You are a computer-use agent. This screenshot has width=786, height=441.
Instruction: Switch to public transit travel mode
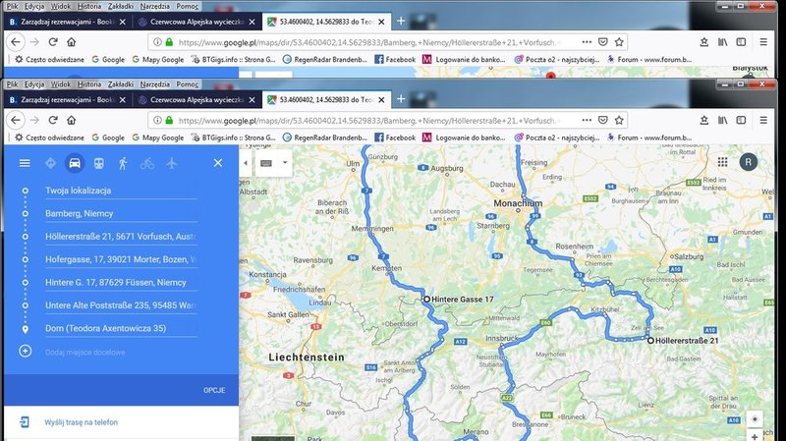[98, 163]
